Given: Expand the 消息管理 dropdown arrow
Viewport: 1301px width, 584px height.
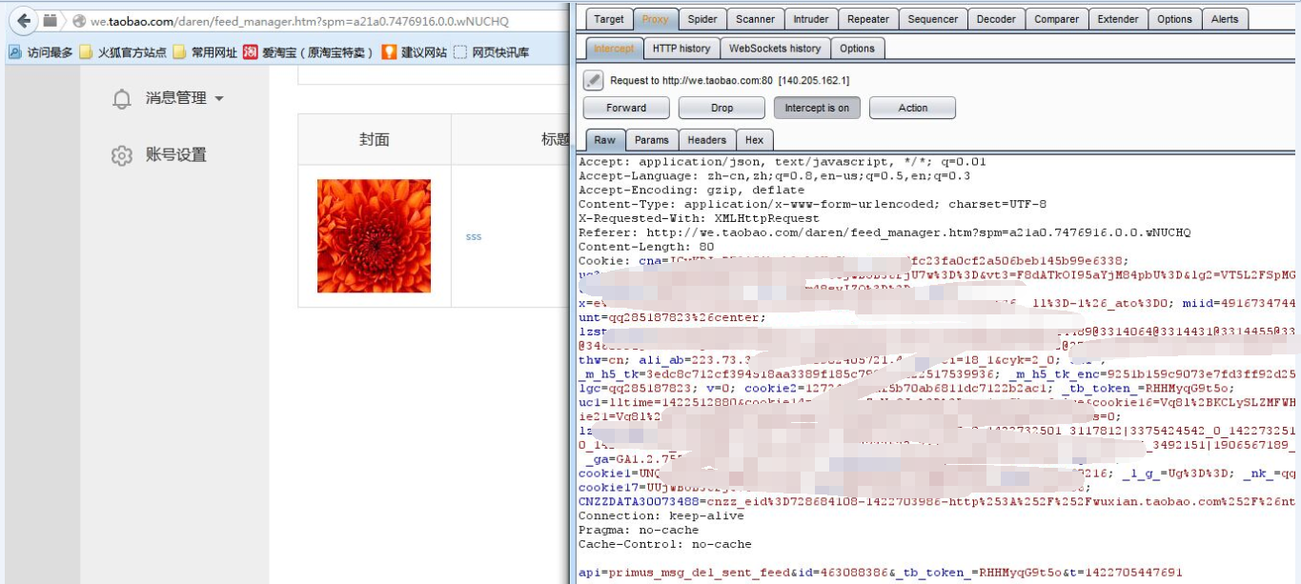Looking at the screenshot, I should point(219,99).
